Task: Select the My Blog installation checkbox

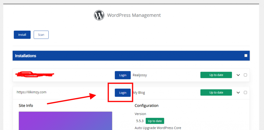Action: (x=245, y=92)
